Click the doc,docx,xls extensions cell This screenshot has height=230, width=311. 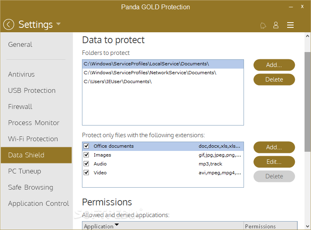(x=219, y=146)
